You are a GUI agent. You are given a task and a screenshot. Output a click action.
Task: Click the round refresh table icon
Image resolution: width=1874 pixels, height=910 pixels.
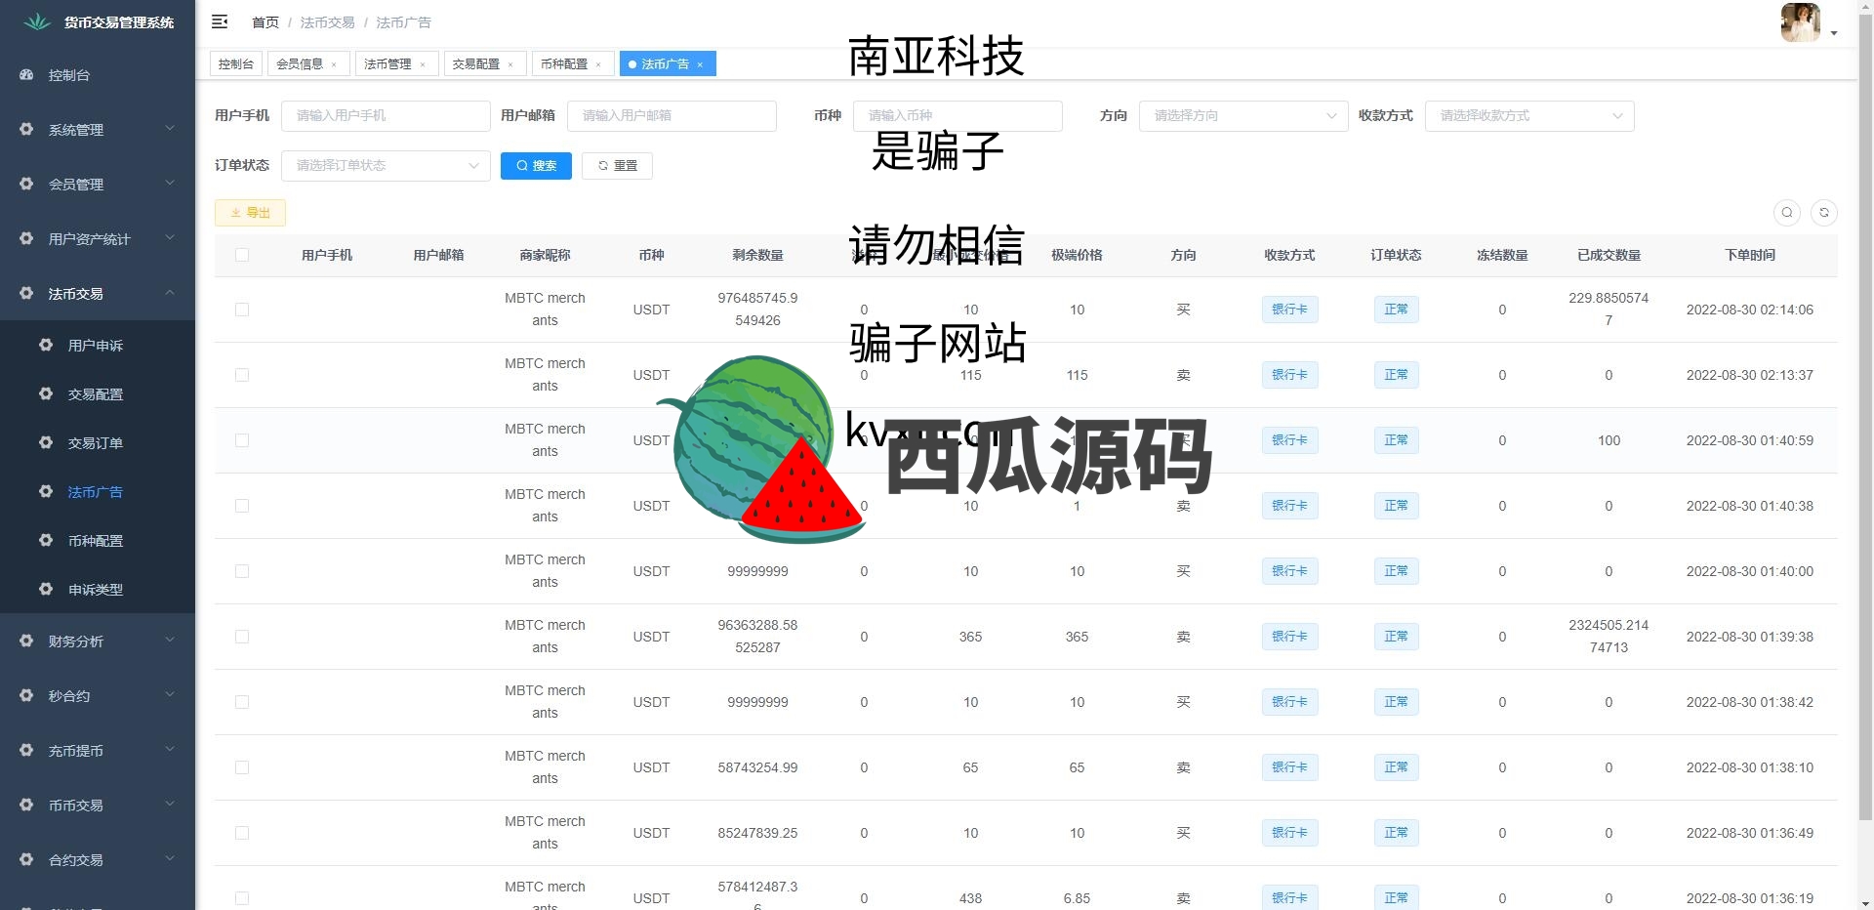point(1824,212)
